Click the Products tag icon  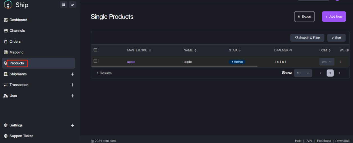tap(5, 63)
